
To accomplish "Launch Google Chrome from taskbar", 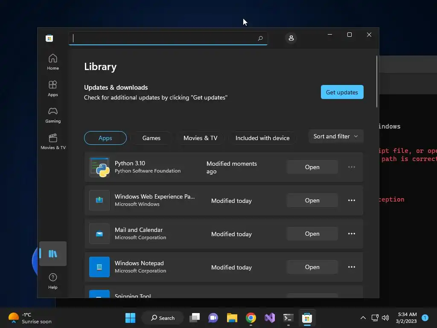I will 251,318.
